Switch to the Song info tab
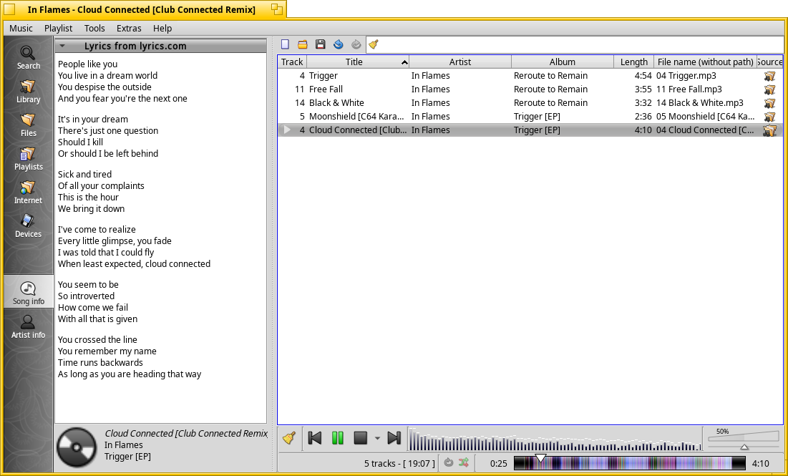 coord(28,293)
